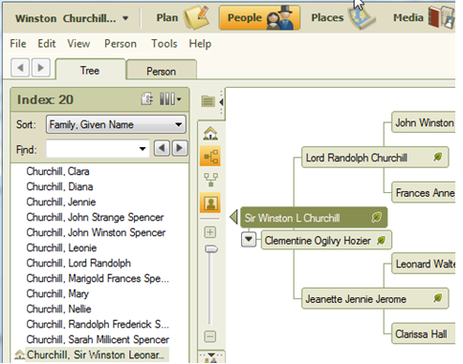Click leaf hint on Lord Randolph Churchill

point(438,157)
